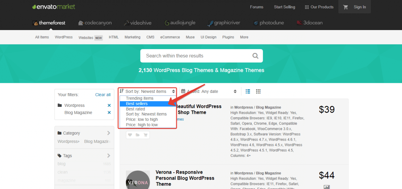Click the magnifier search icon
The width and height of the screenshot is (402, 189).
coord(255,56)
